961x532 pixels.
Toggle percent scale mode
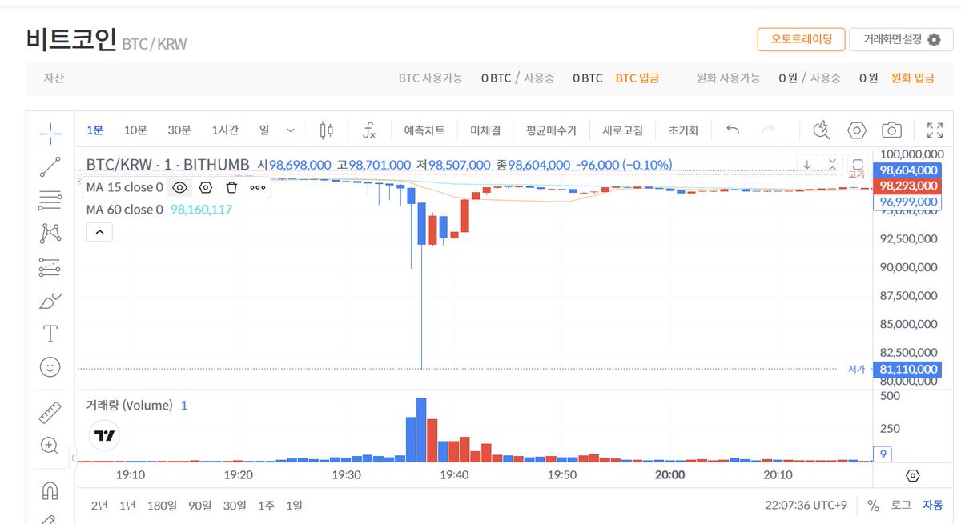[x=873, y=506]
